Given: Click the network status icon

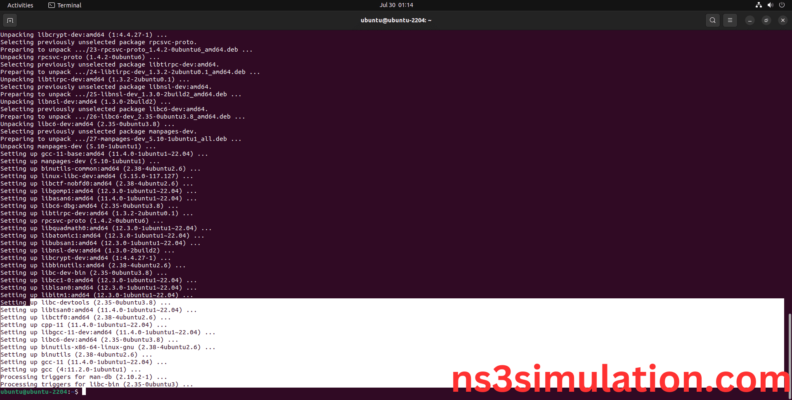Looking at the screenshot, I should [759, 5].
